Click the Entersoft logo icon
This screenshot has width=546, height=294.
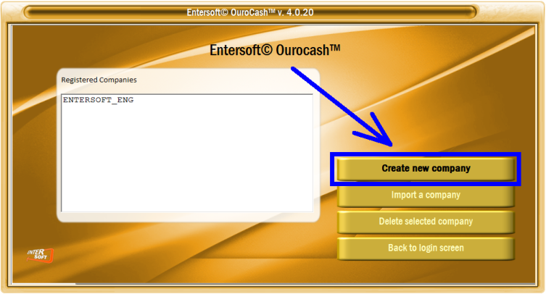[41, 256]
